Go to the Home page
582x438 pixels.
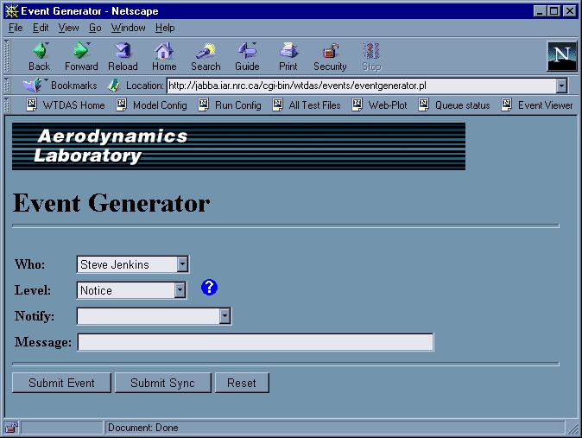click(164, 56)
